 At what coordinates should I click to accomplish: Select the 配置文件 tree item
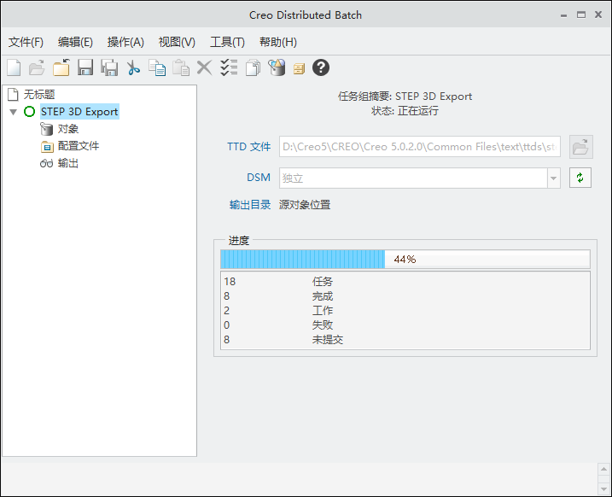[x=79, y=146]
